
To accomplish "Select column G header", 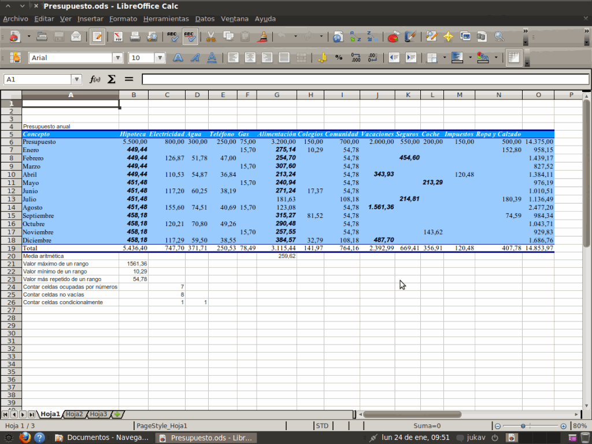I will click(x=276, y=95).
